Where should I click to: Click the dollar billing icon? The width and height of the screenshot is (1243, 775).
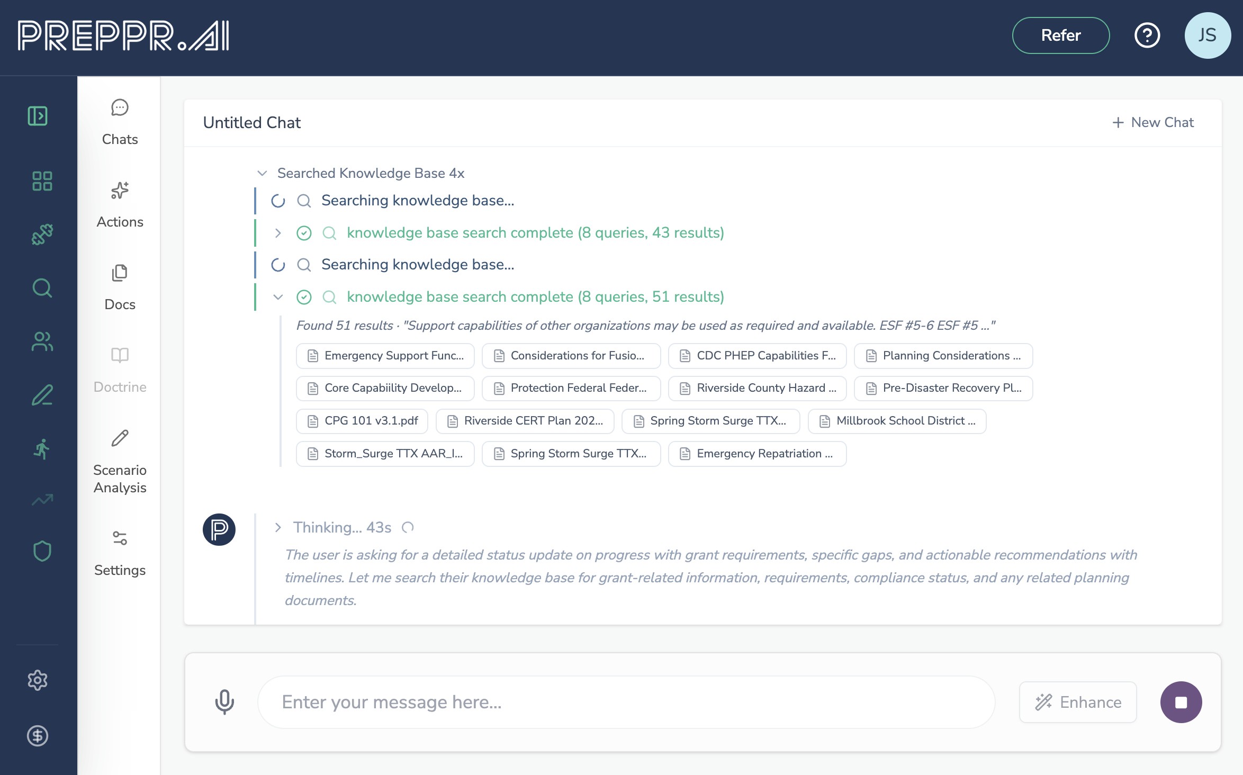pyautogui.click(x=38, y=736)
